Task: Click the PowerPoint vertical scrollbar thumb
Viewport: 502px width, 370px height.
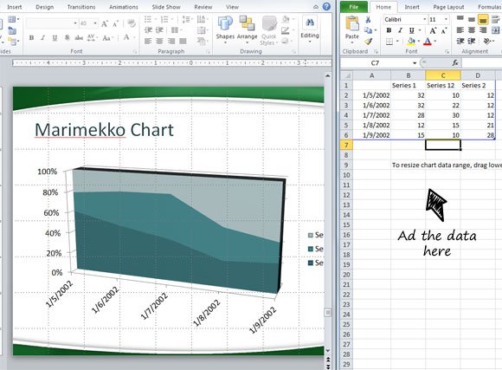Action: pos(327,313)
